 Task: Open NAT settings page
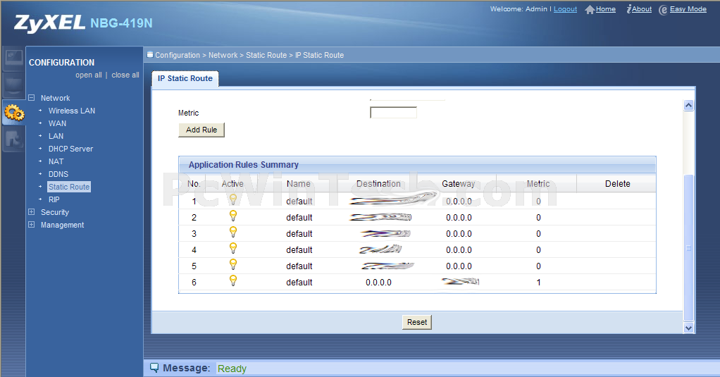click(x=56, y=161)
